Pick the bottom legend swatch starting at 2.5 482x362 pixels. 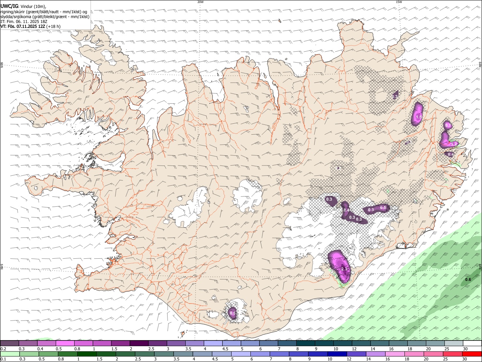pyautogui.click(x=145, y=354)
